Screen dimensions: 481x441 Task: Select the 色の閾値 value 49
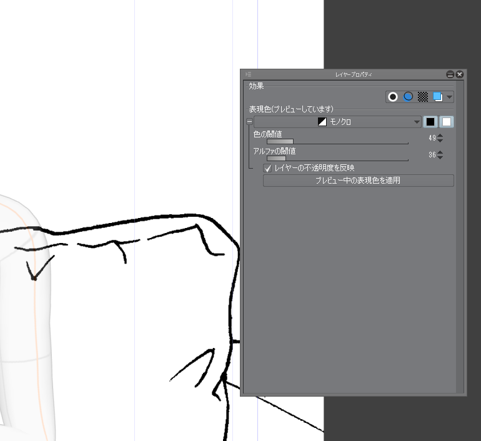click(432, 138)
